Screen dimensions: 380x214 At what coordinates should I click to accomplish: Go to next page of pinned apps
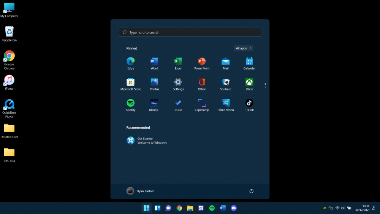click(265, 87)
